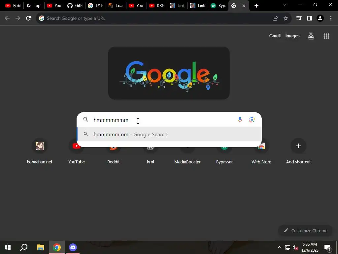The height and width of the screenshot is (254, 338).
Task: Open the clock showing 5:36 AM
Action: pos(310,247)
